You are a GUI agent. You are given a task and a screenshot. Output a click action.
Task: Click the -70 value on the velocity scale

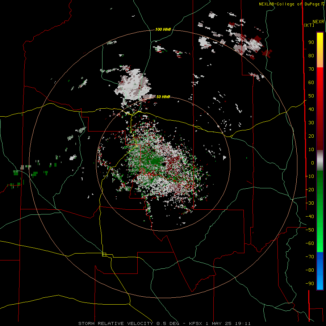click(310, 256)
